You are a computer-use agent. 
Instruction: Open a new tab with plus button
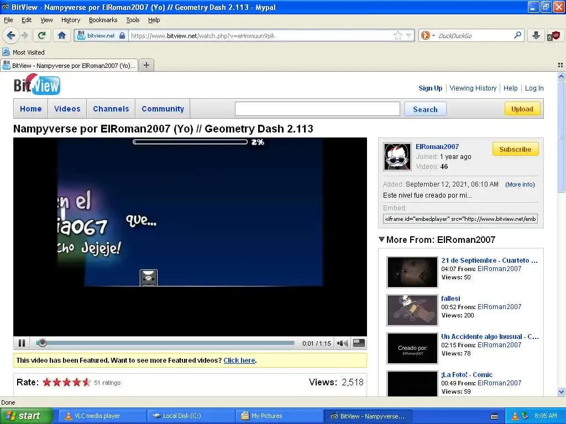tap(146, 65)
